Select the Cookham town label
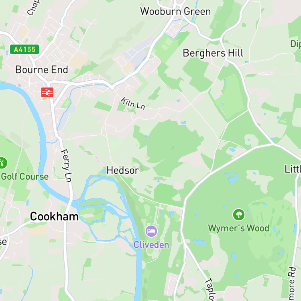301x301 pixels. (x=54, y=217)
